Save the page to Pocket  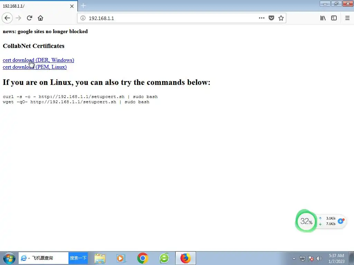pos(271,18)
